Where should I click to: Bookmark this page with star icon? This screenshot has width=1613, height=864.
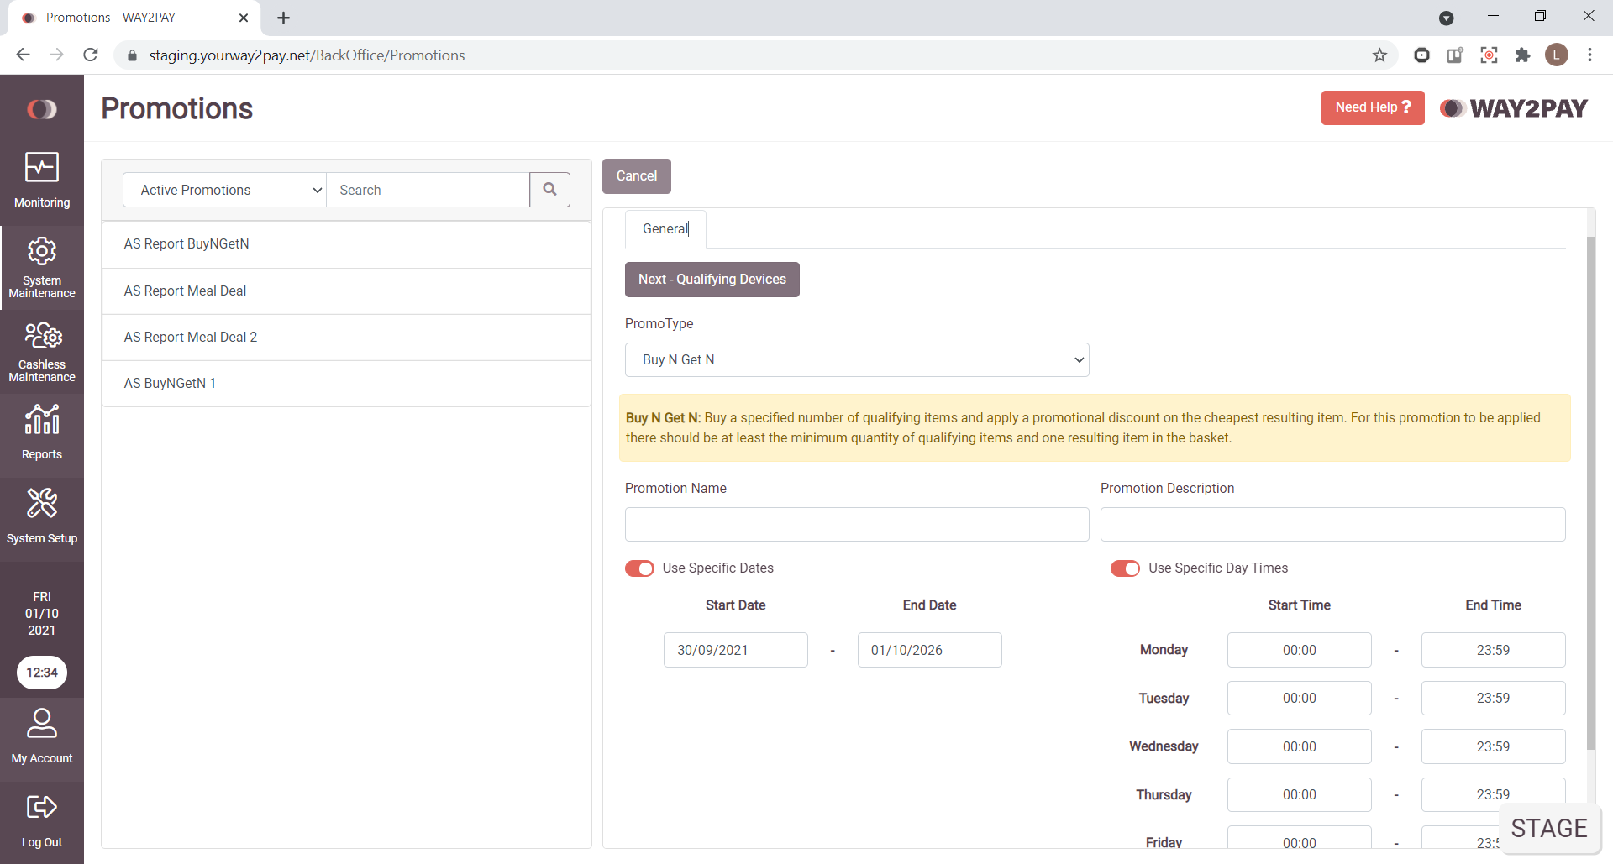[x=1379, y=55]
